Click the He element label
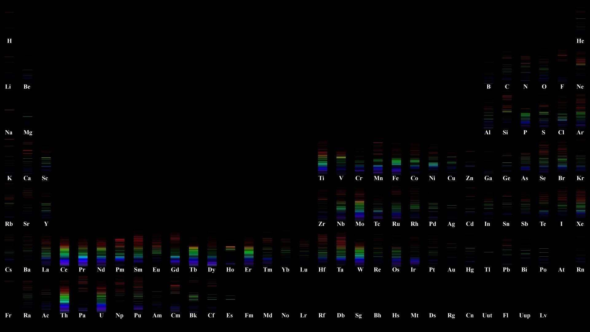Viewport: 590px width, 332px height. click(580, 41)
